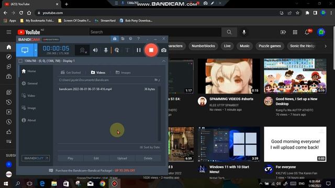Image resolution: width=335 pixels, height=188 pixels.
Task: Select the Bandicam screen recording mode monitor icon
Action: pos(25,50)
